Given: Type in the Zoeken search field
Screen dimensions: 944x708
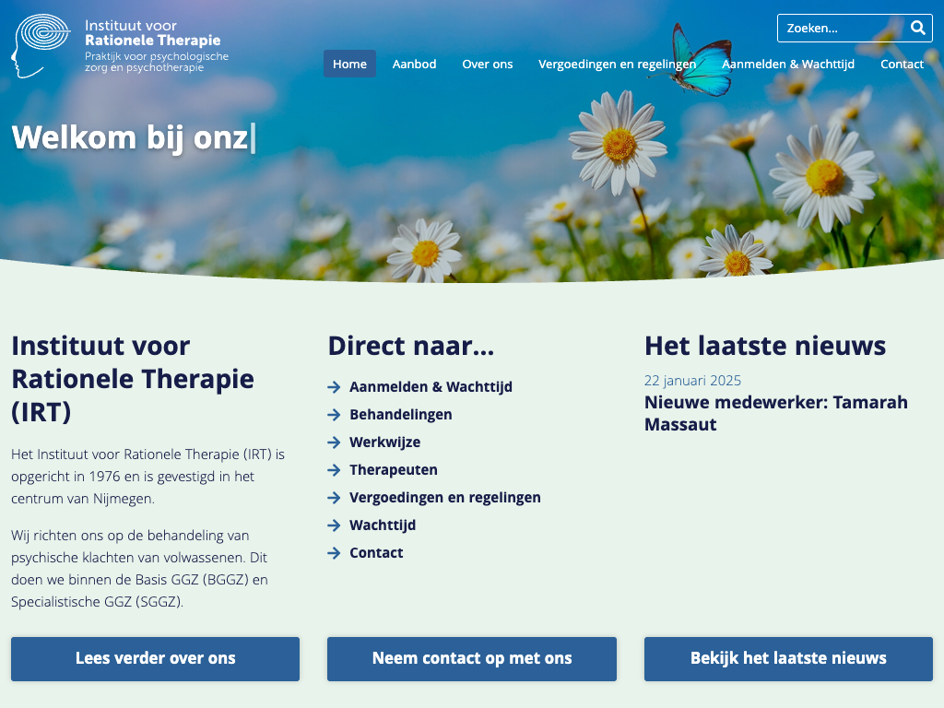Looking at the screenshot, I should (x=841, y=28).
